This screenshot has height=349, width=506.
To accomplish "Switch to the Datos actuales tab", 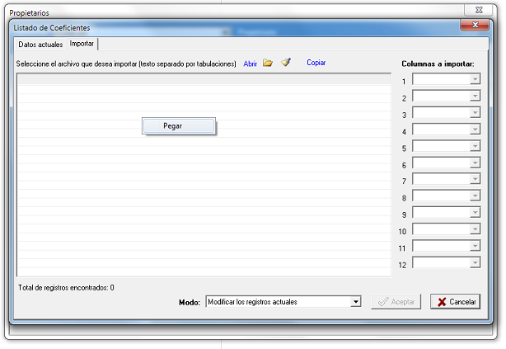I will click(x=40, y=44).
